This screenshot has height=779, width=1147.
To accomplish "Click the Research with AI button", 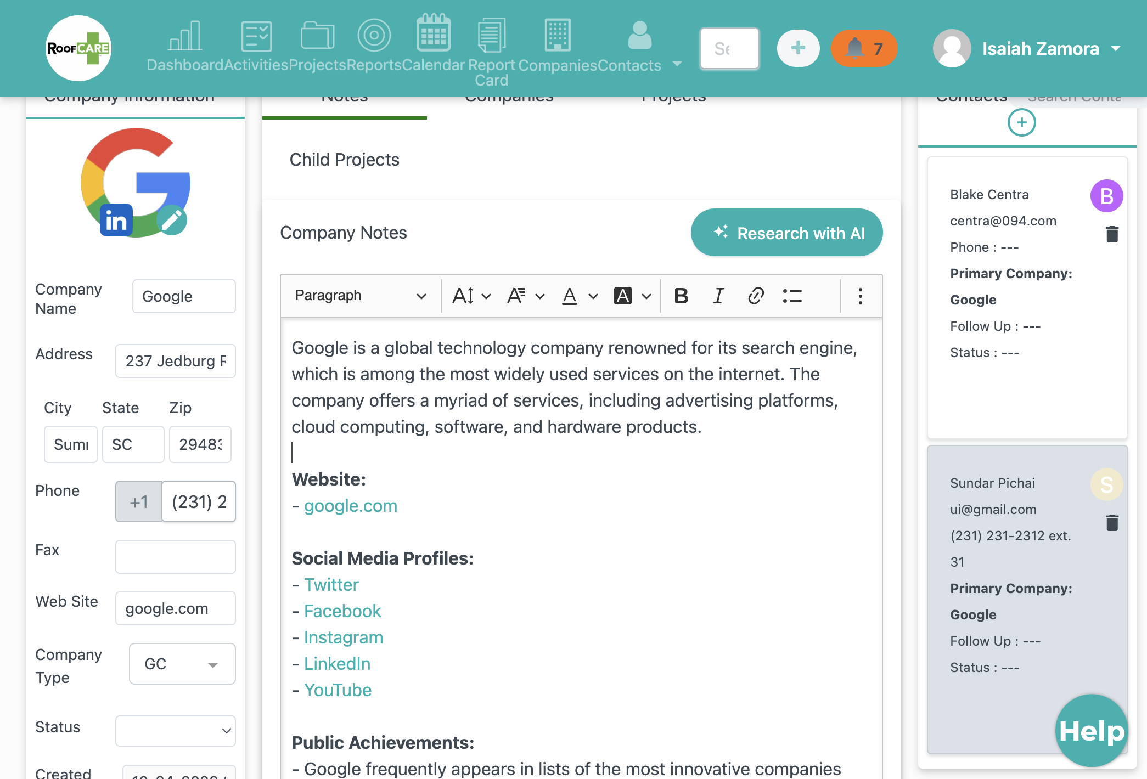I will (x=787, y=233).
